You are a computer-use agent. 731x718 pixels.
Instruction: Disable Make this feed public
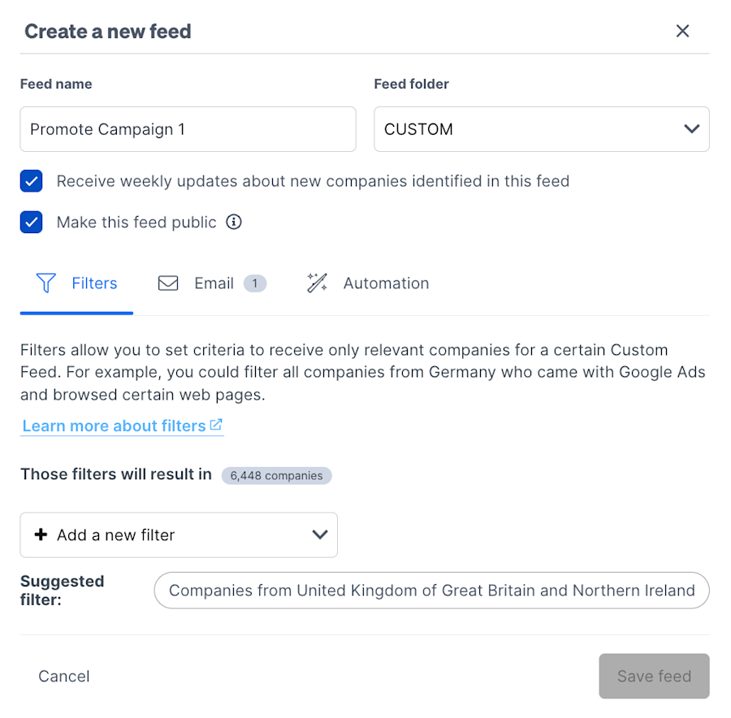[x=31, y=222]
